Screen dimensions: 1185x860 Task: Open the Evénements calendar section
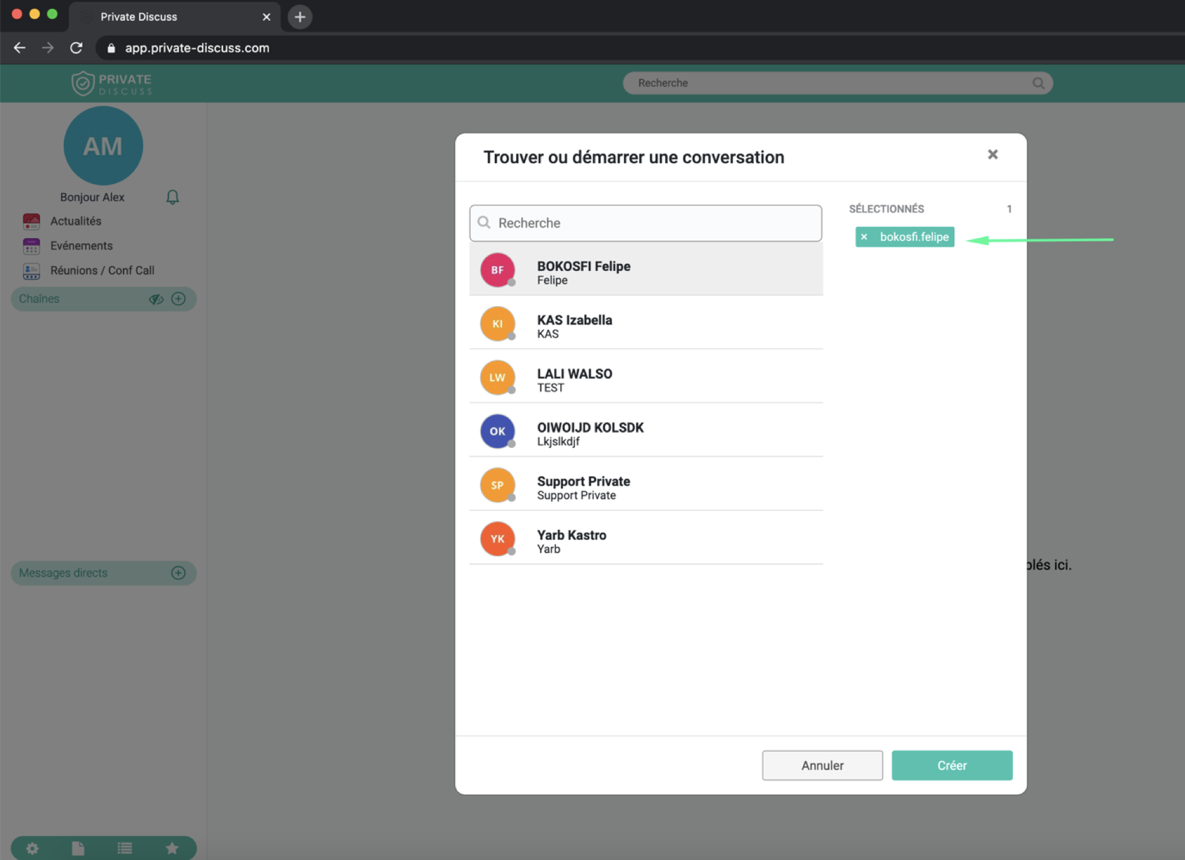click(81, 246)
